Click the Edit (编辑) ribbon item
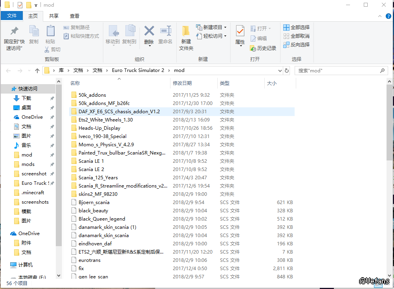The width and height of the screenshot is (394, 289). click(x=258, y=38)
